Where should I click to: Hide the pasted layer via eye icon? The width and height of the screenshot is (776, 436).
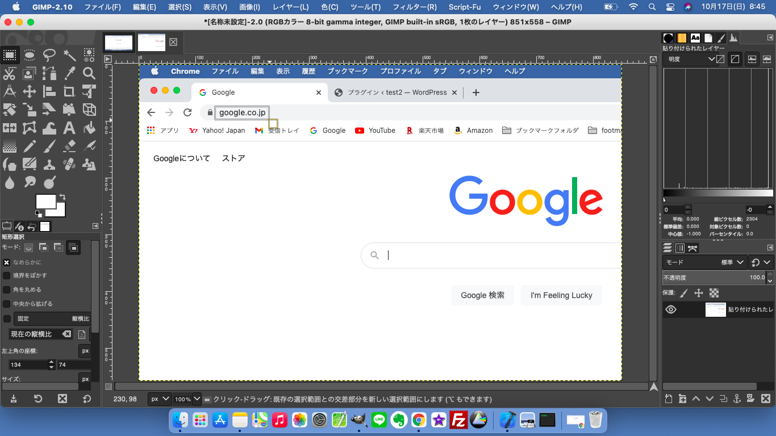coord(671,309)
